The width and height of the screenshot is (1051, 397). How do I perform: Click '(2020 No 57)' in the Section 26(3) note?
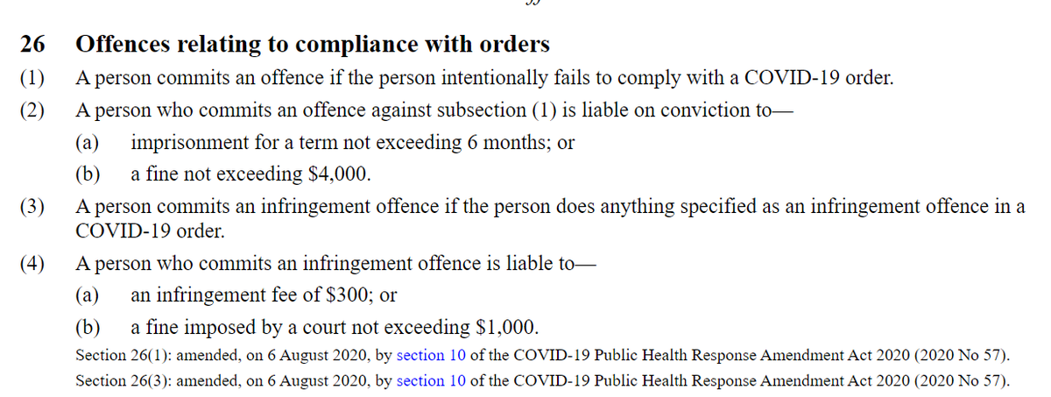click(x=961, y=381)
